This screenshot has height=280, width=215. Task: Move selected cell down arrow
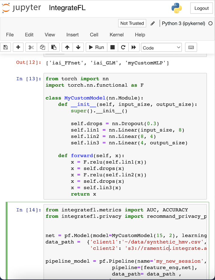[x=78, y=47]
